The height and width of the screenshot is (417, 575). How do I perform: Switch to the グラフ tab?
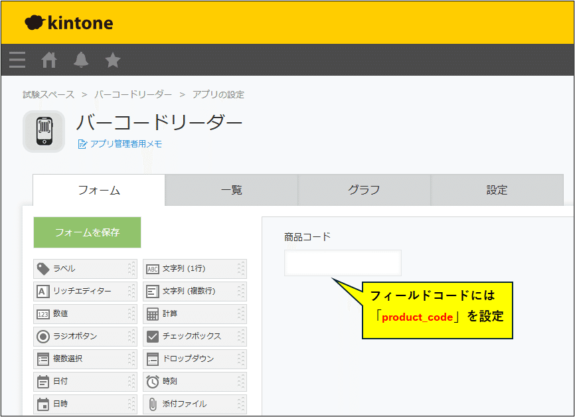pyautogui.click(x=364, y=190)
